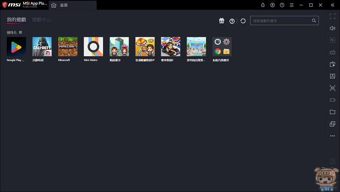Screen dimensions: 340x192
Task: Click the video record sidebar icon
Action: click(x=332, y=100)
